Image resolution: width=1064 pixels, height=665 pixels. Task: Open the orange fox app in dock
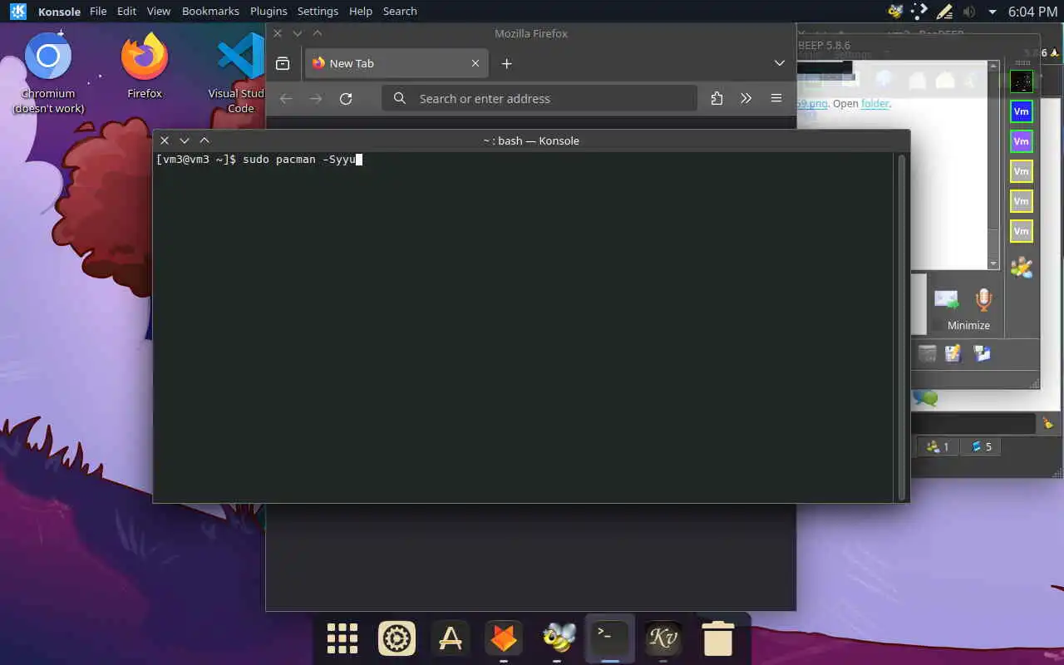click(x=504, y=638)
